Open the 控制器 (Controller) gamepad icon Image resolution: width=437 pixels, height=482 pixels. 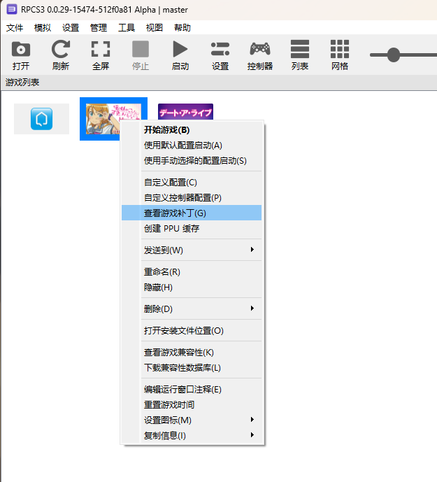(260, 50)
